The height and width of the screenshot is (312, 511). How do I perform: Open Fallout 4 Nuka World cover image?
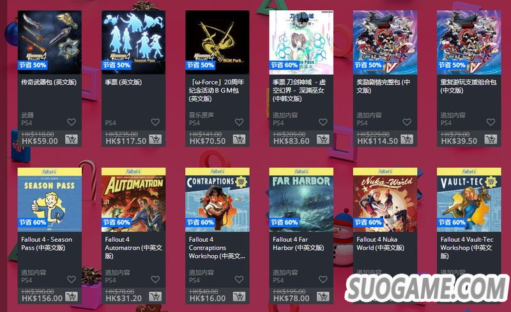385,200
